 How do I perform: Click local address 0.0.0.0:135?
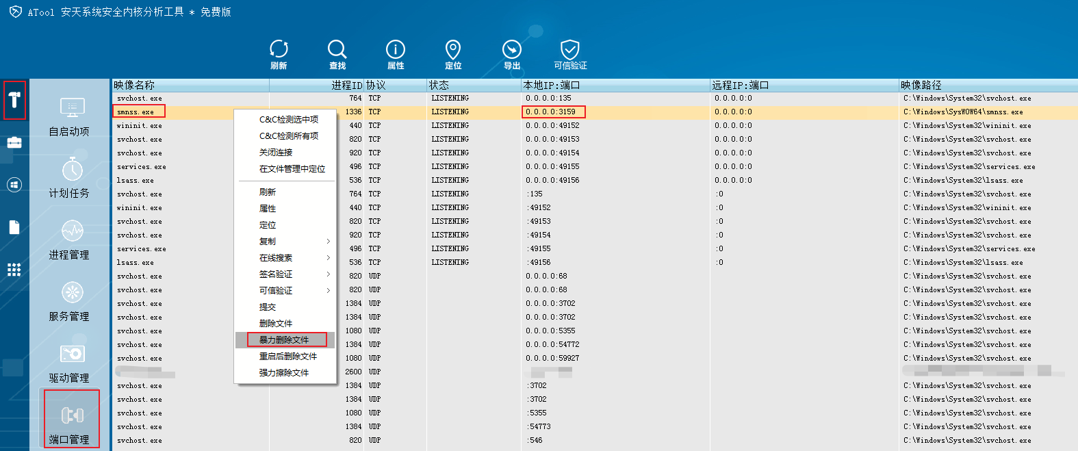(x=548, y=99)
